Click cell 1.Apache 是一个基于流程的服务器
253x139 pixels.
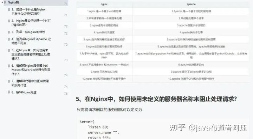pos(191,11)
